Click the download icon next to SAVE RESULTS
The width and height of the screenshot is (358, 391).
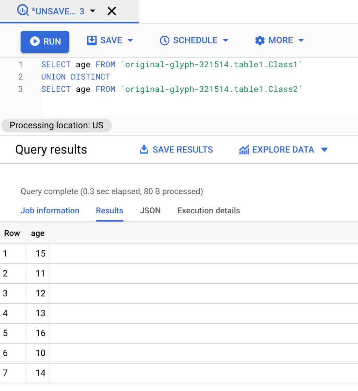click(144, 150)
